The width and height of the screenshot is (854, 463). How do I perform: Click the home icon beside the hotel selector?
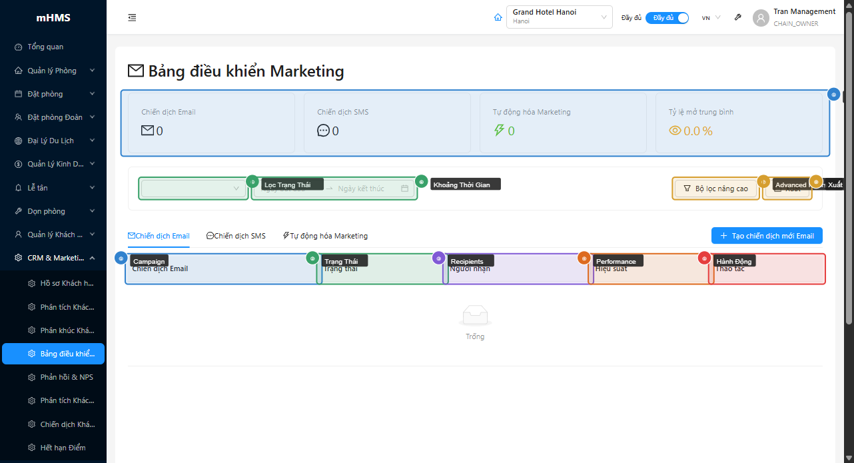point(498,17)
